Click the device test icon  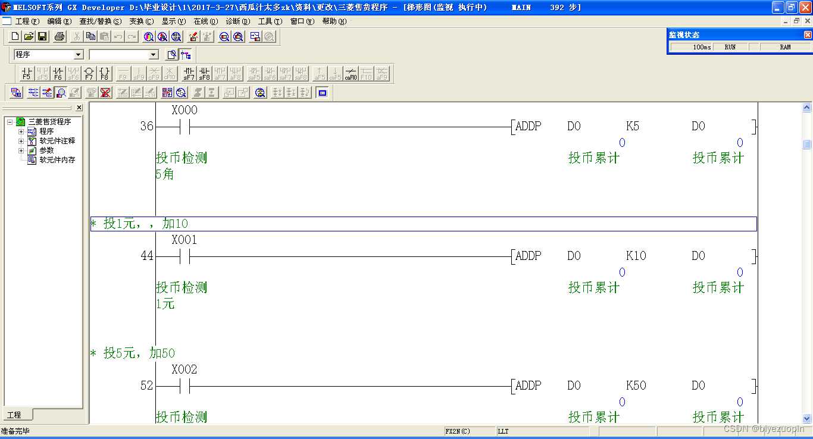point(255,37)
